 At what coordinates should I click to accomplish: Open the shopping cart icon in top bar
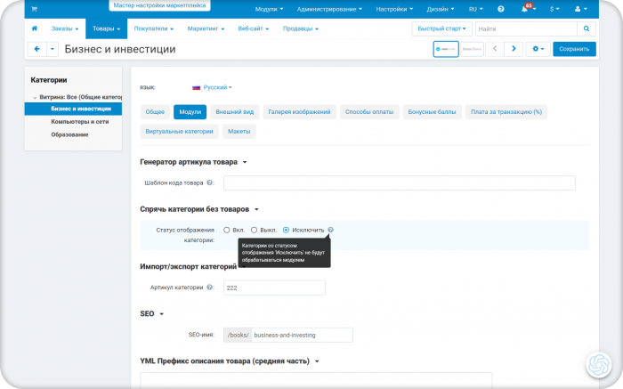point(34,9)
